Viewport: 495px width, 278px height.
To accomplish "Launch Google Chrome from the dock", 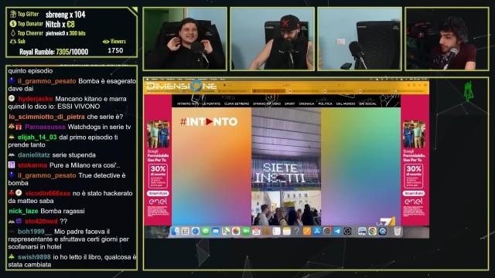I will tap(372, 232).
